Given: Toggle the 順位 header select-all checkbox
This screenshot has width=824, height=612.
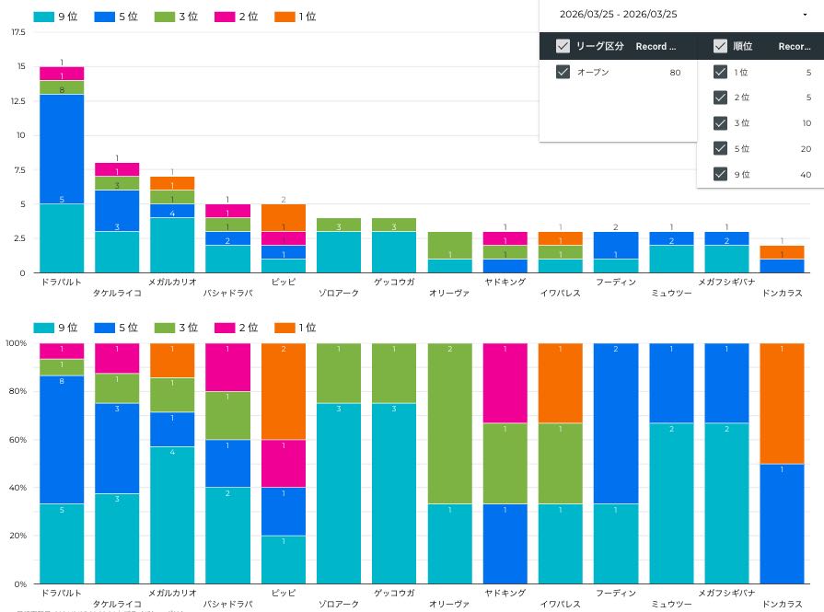Looking at the screenshot, I should 720,46.
